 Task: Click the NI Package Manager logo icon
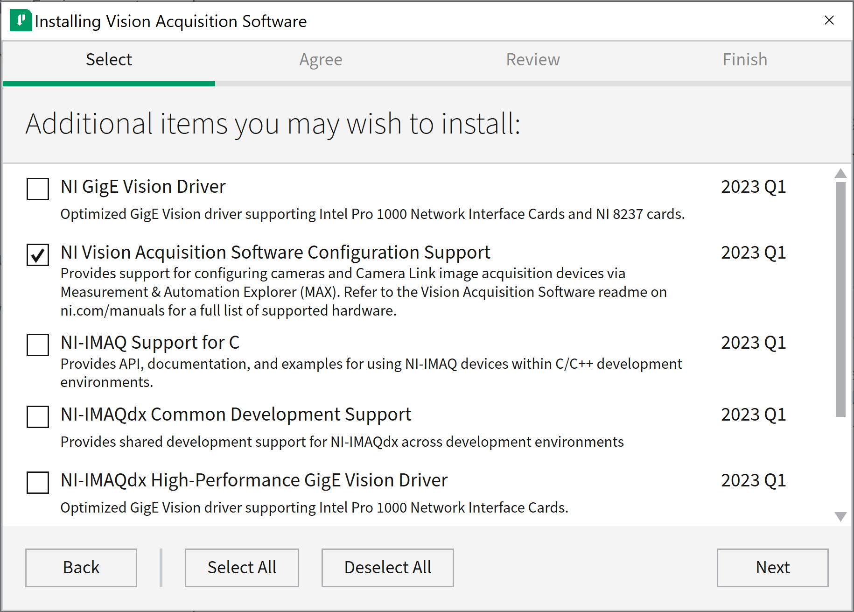(21, 21)
